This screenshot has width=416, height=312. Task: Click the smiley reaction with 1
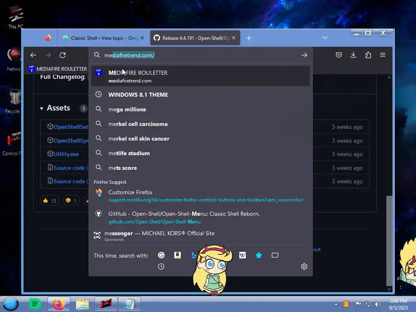71,201
